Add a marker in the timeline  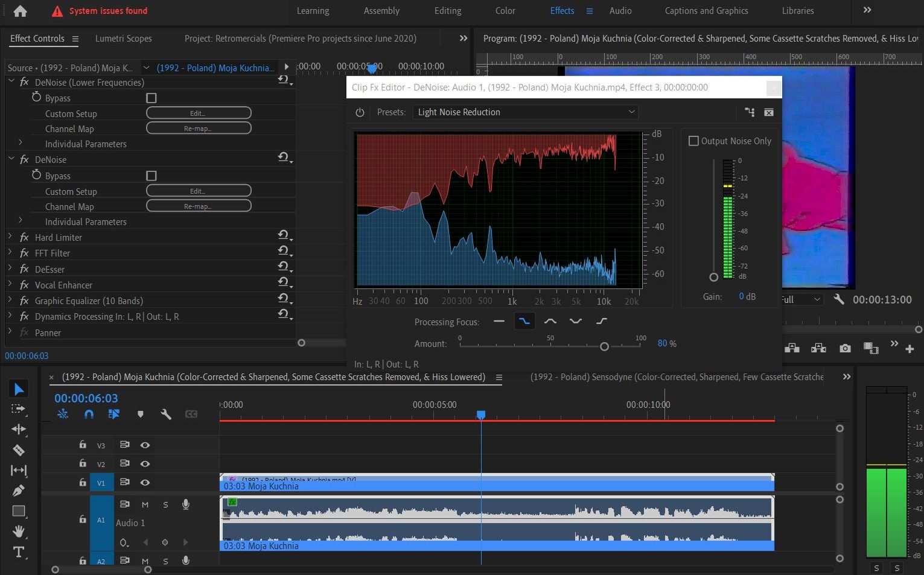click(140, 414)
